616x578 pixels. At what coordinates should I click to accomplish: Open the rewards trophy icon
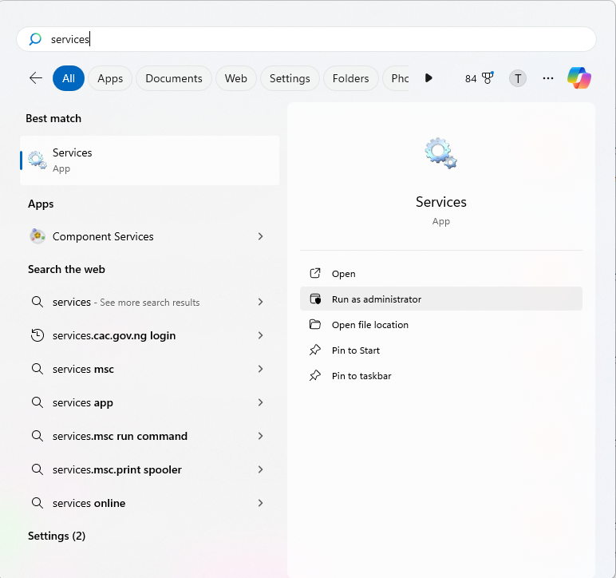pos(488,78)
